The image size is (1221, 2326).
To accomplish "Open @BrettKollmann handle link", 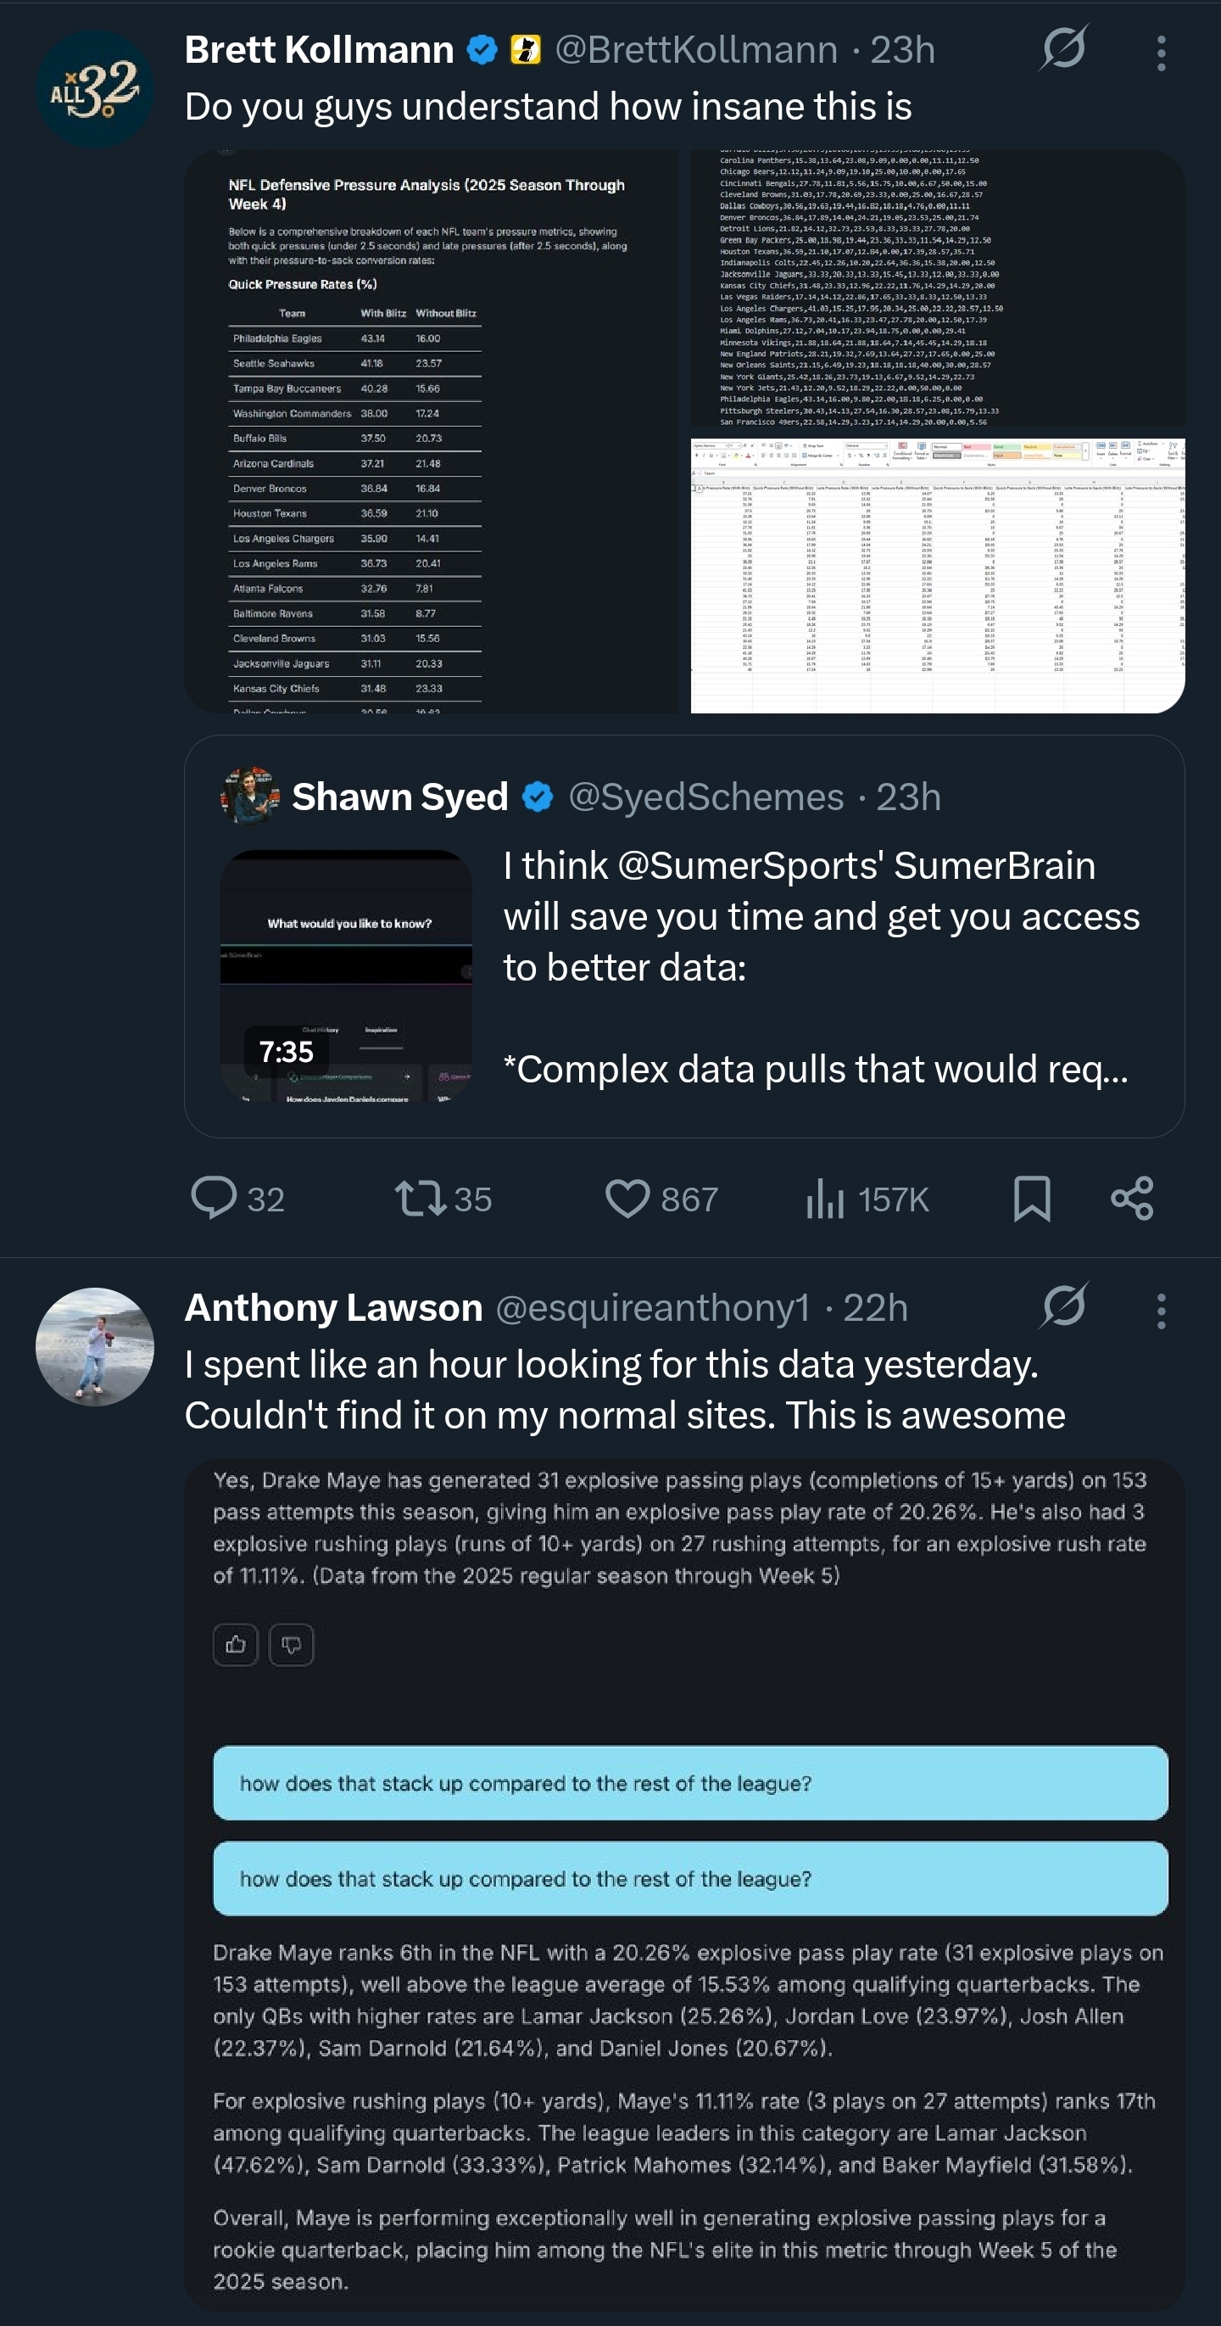I will click(x=696, y=50).
